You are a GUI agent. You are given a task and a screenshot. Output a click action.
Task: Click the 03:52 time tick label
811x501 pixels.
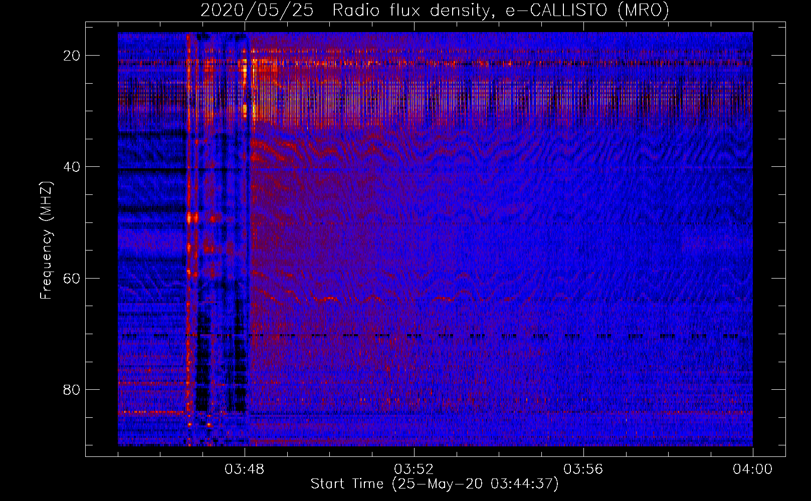point(414,469)
